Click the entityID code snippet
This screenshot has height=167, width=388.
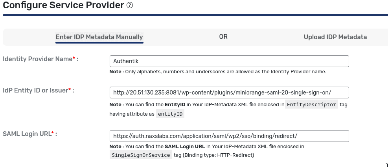170,114
